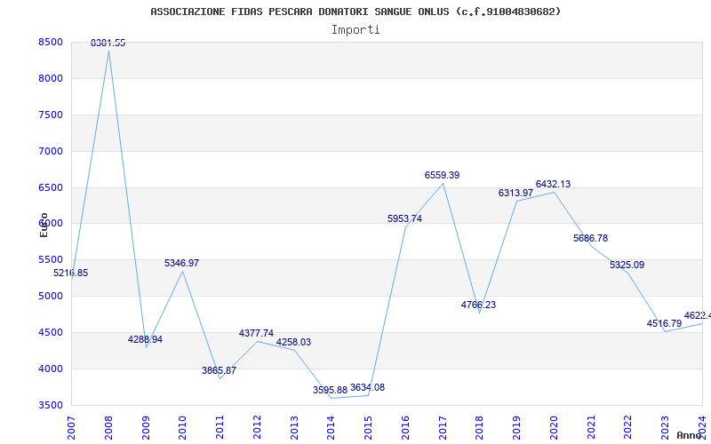Screen dimensions: 711x444
Task: Click the 4766.23 data label
Action: 479,305
